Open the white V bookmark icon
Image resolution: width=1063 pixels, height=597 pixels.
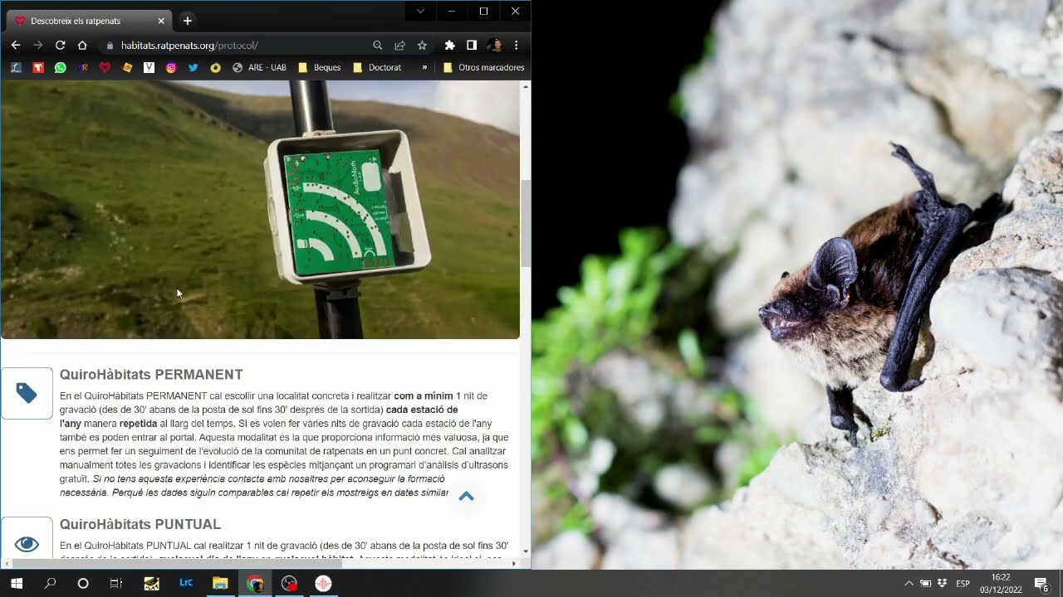pyautogui.click(x=149, y=68)
